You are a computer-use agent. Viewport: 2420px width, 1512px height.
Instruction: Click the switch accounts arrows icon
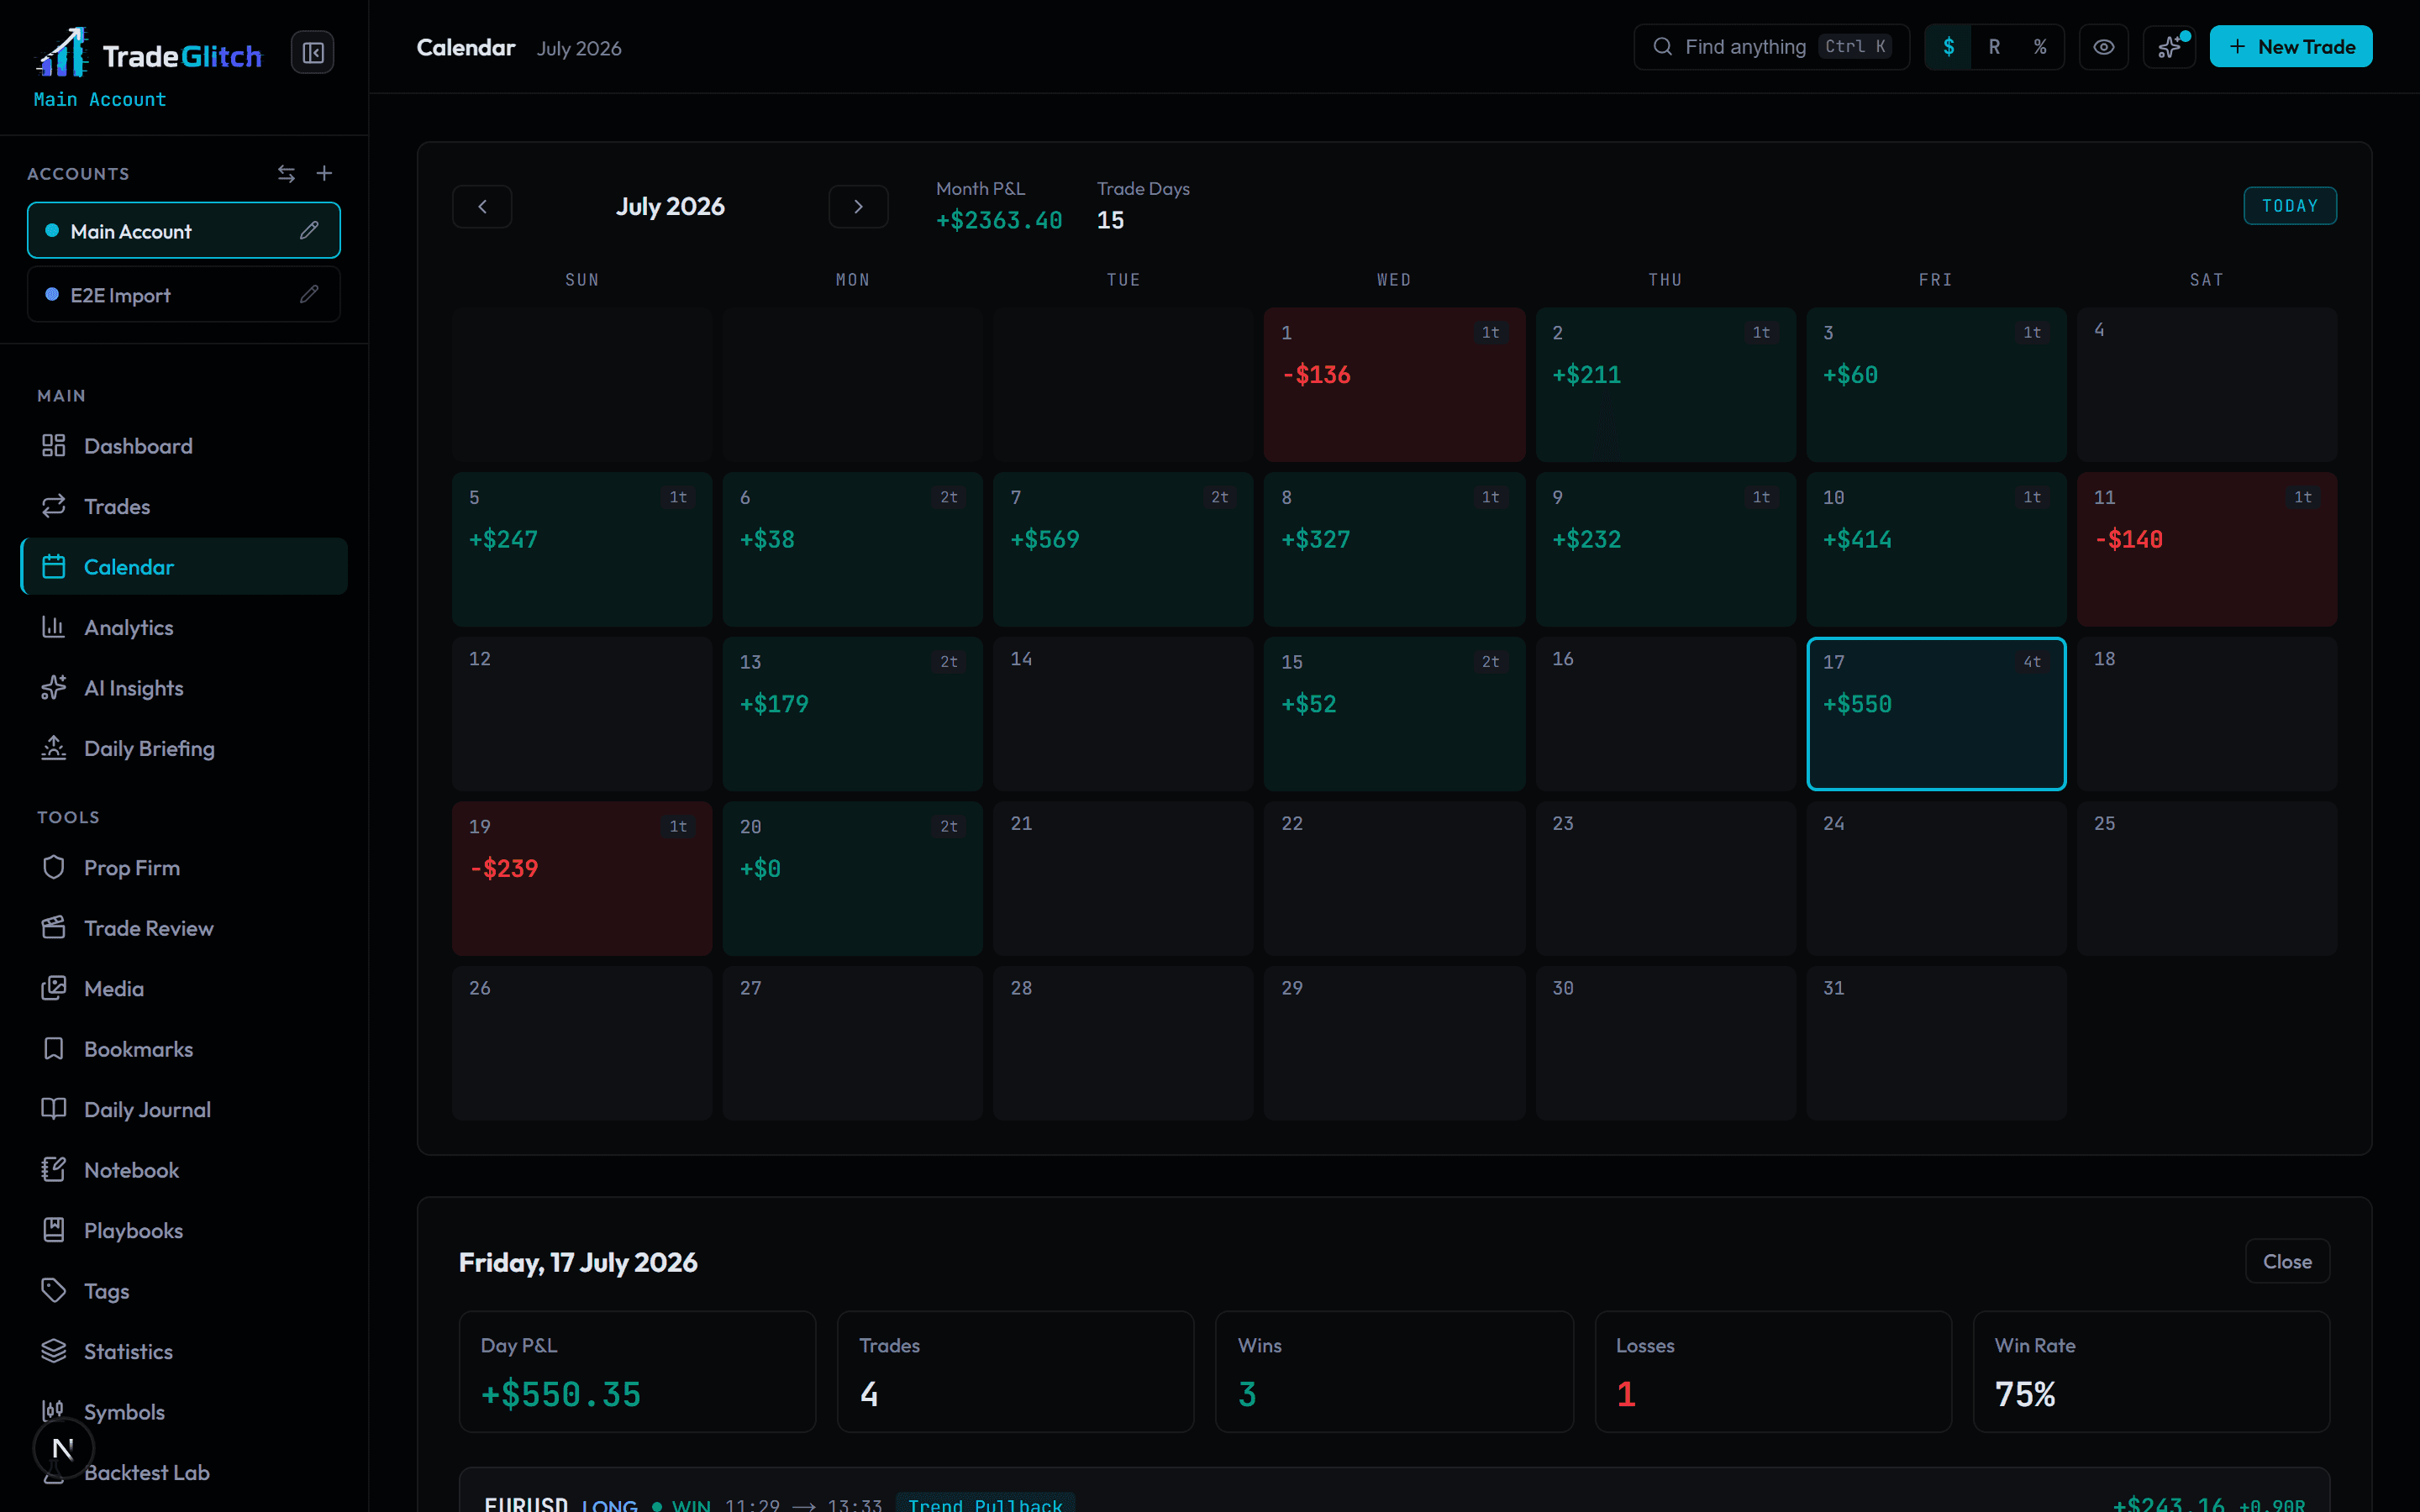[286, 174]
